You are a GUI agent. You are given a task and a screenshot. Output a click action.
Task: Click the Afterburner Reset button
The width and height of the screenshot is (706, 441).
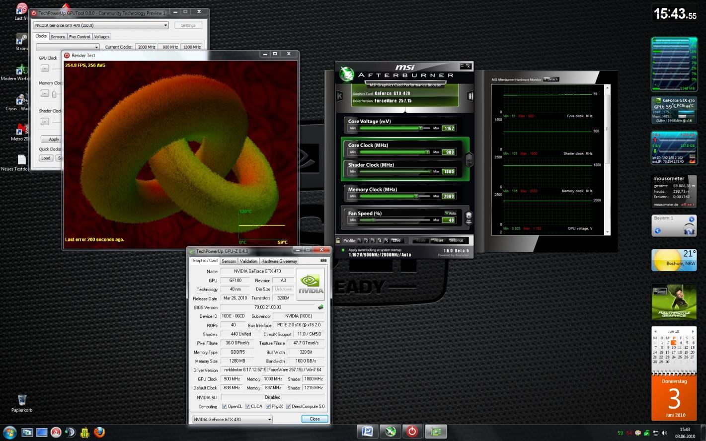click(438, 240)
